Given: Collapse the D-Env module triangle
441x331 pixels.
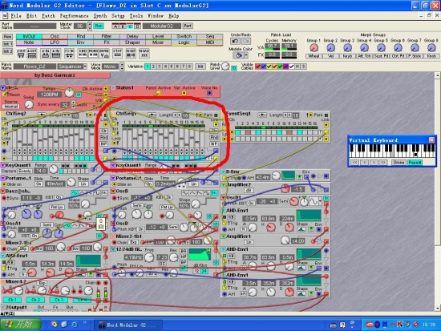Looking at the screenshot, I should 224,172.
